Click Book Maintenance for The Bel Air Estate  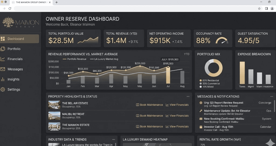tap(149, 105)
